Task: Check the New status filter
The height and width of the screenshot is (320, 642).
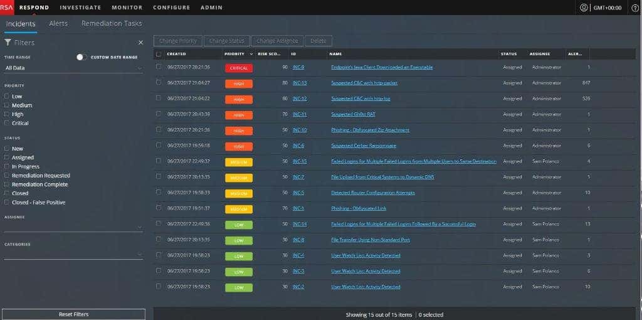Action: coord(6,149)
